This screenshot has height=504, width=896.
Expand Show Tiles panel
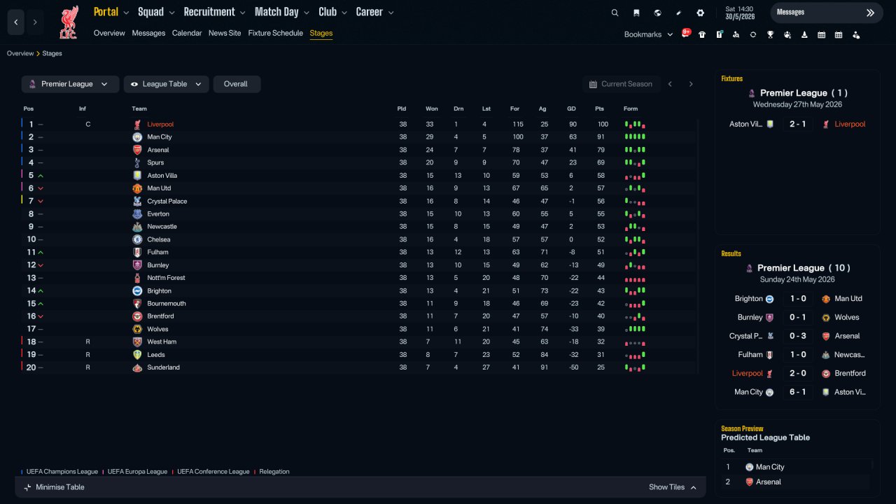(x=673, y=487)
